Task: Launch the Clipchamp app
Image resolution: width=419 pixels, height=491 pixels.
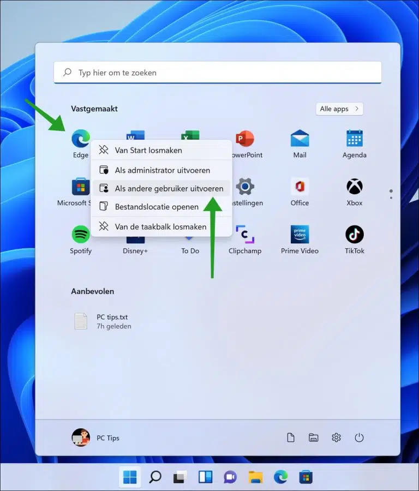Action: click(x=245, y=234)
